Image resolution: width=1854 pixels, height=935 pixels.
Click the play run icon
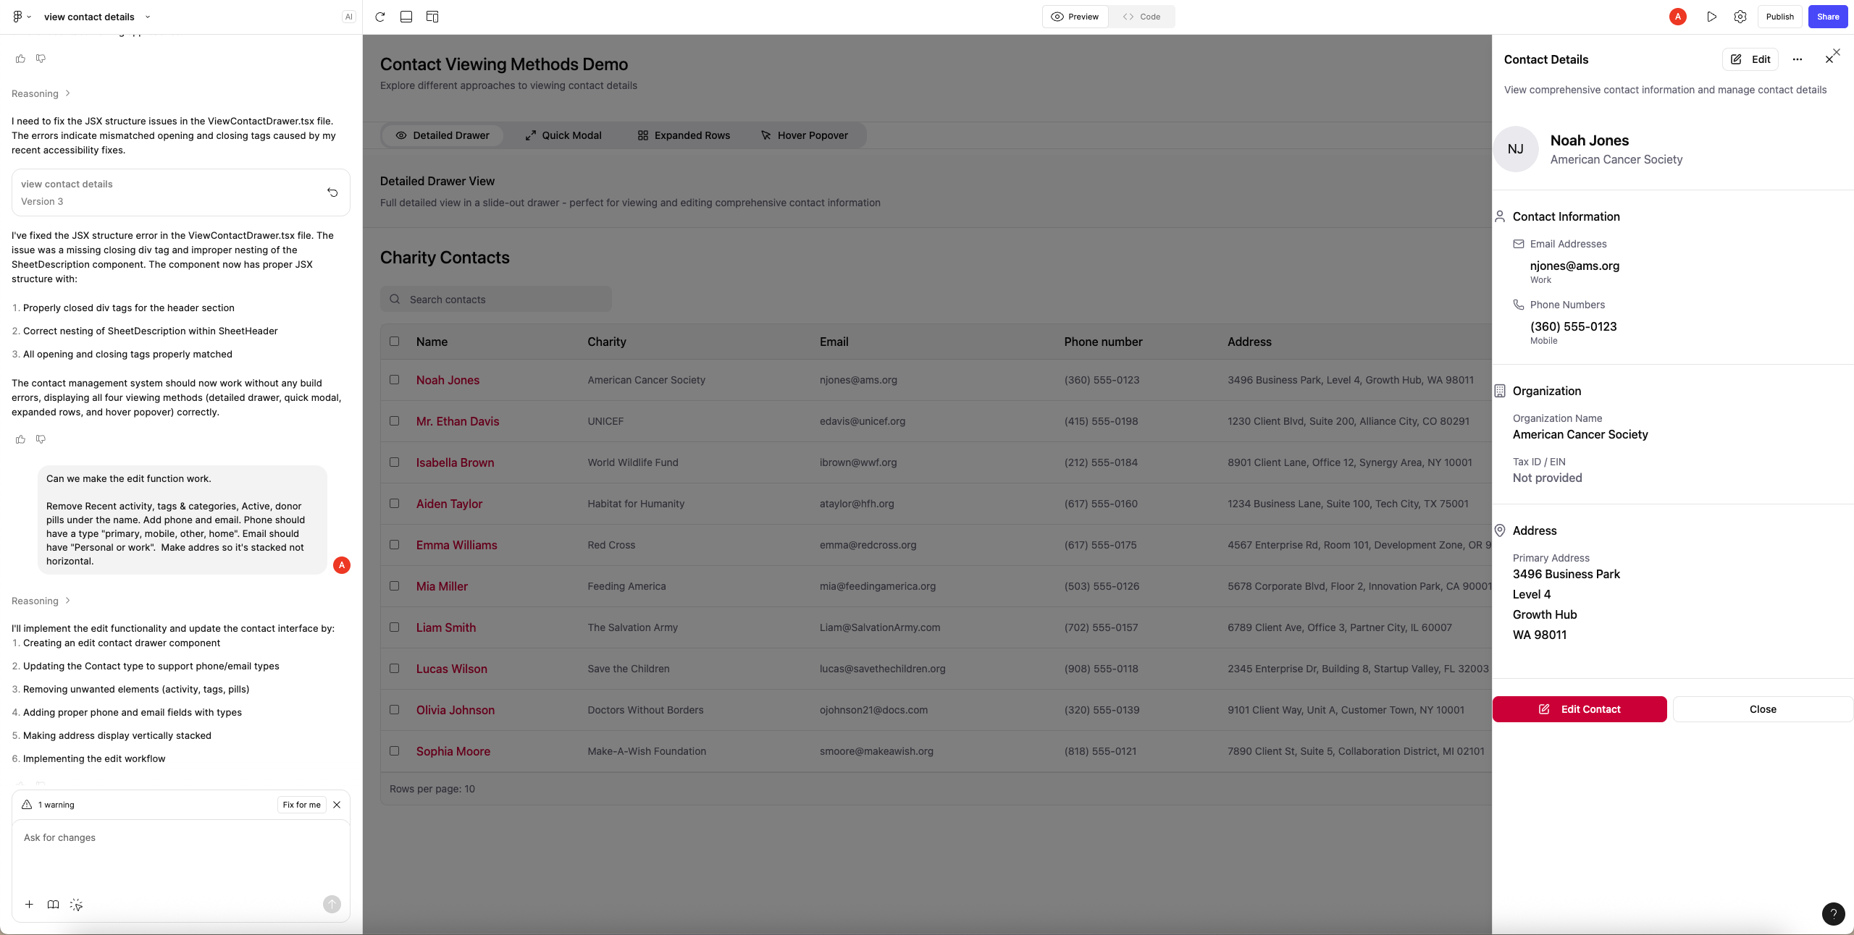point(1711,17)
